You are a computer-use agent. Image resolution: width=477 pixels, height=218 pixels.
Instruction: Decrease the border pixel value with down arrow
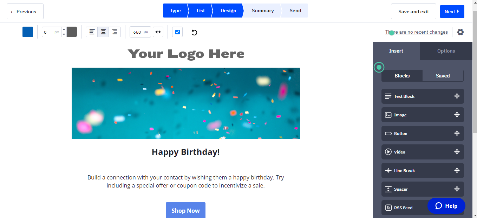(64, 34)
